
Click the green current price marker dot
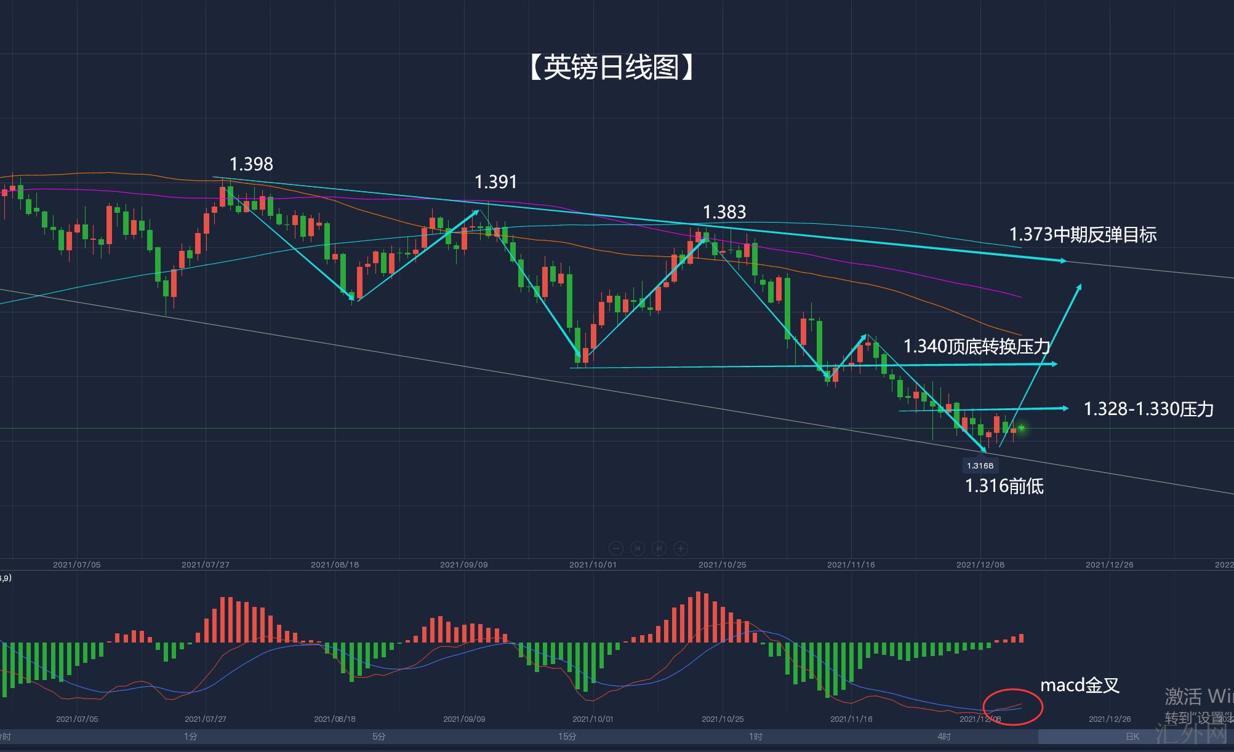pyautogui.click(x=1022, y=427)
